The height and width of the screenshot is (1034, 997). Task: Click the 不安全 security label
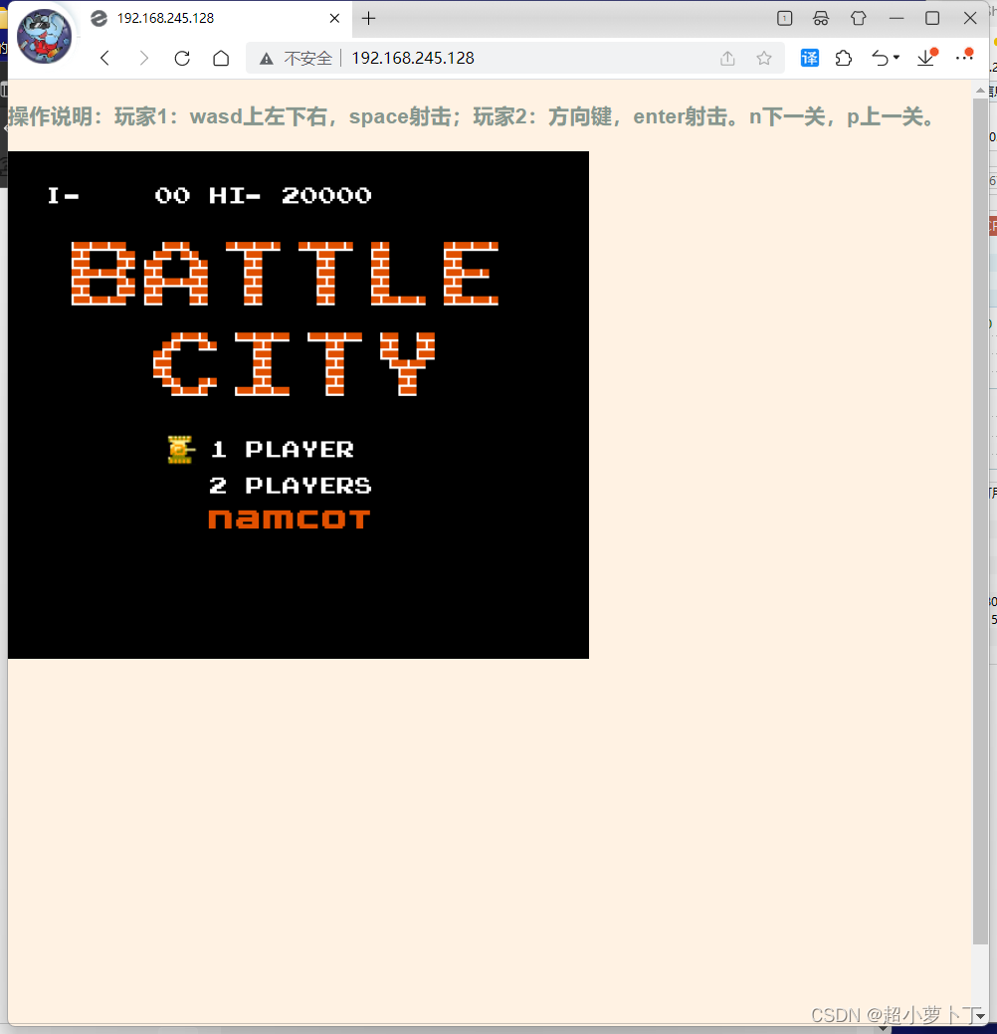coord(307,59)
